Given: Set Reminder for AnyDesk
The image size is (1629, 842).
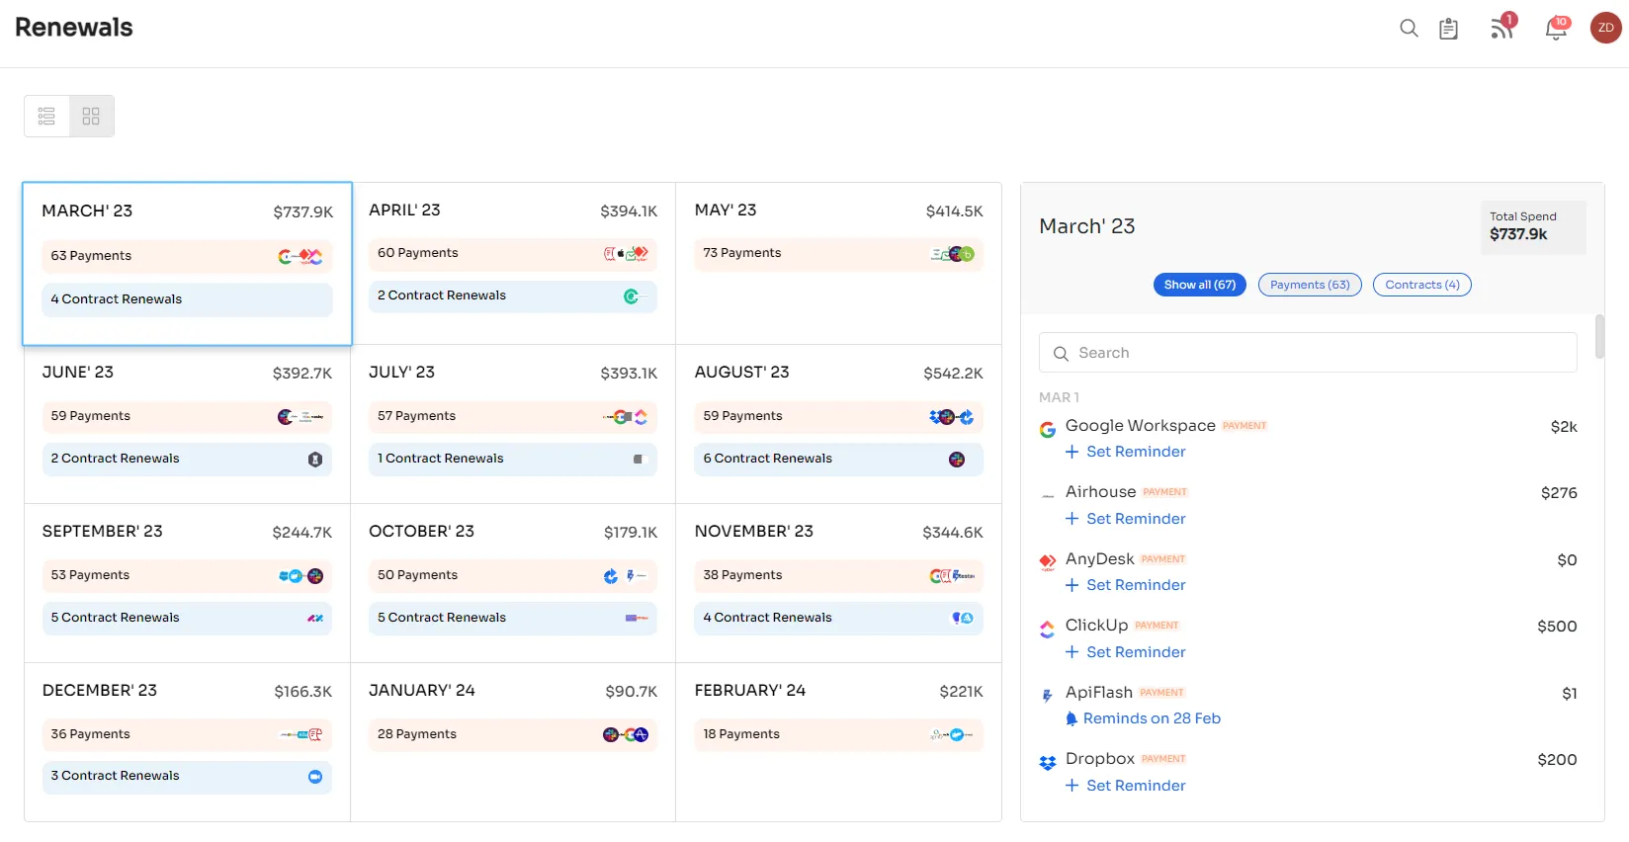Looking at the screenshot, I should pyautogui.click(x=1125, y=585).
